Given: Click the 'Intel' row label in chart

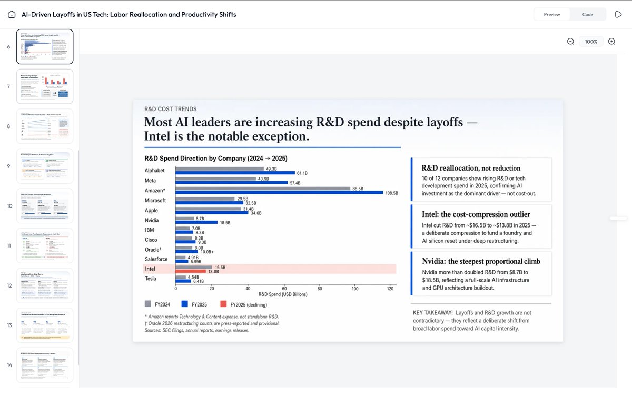Looking at the screenshot, I should (x=150, y=269).
